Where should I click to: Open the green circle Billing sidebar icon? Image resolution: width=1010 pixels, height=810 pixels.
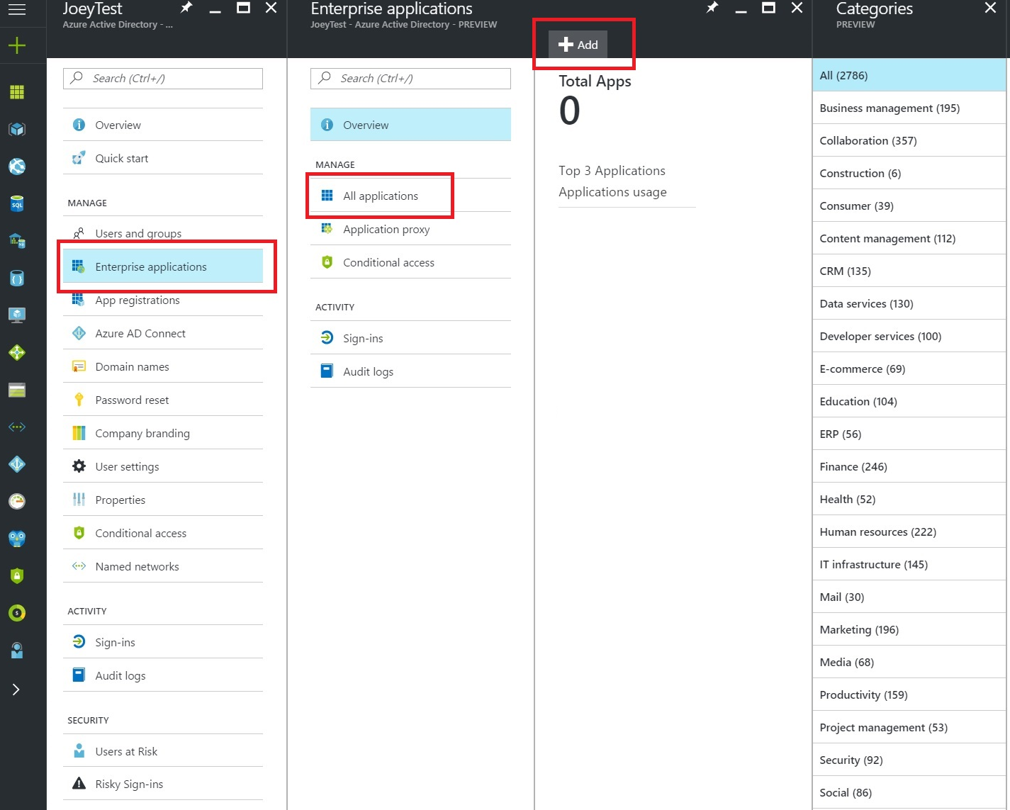(x=17, y=613)
